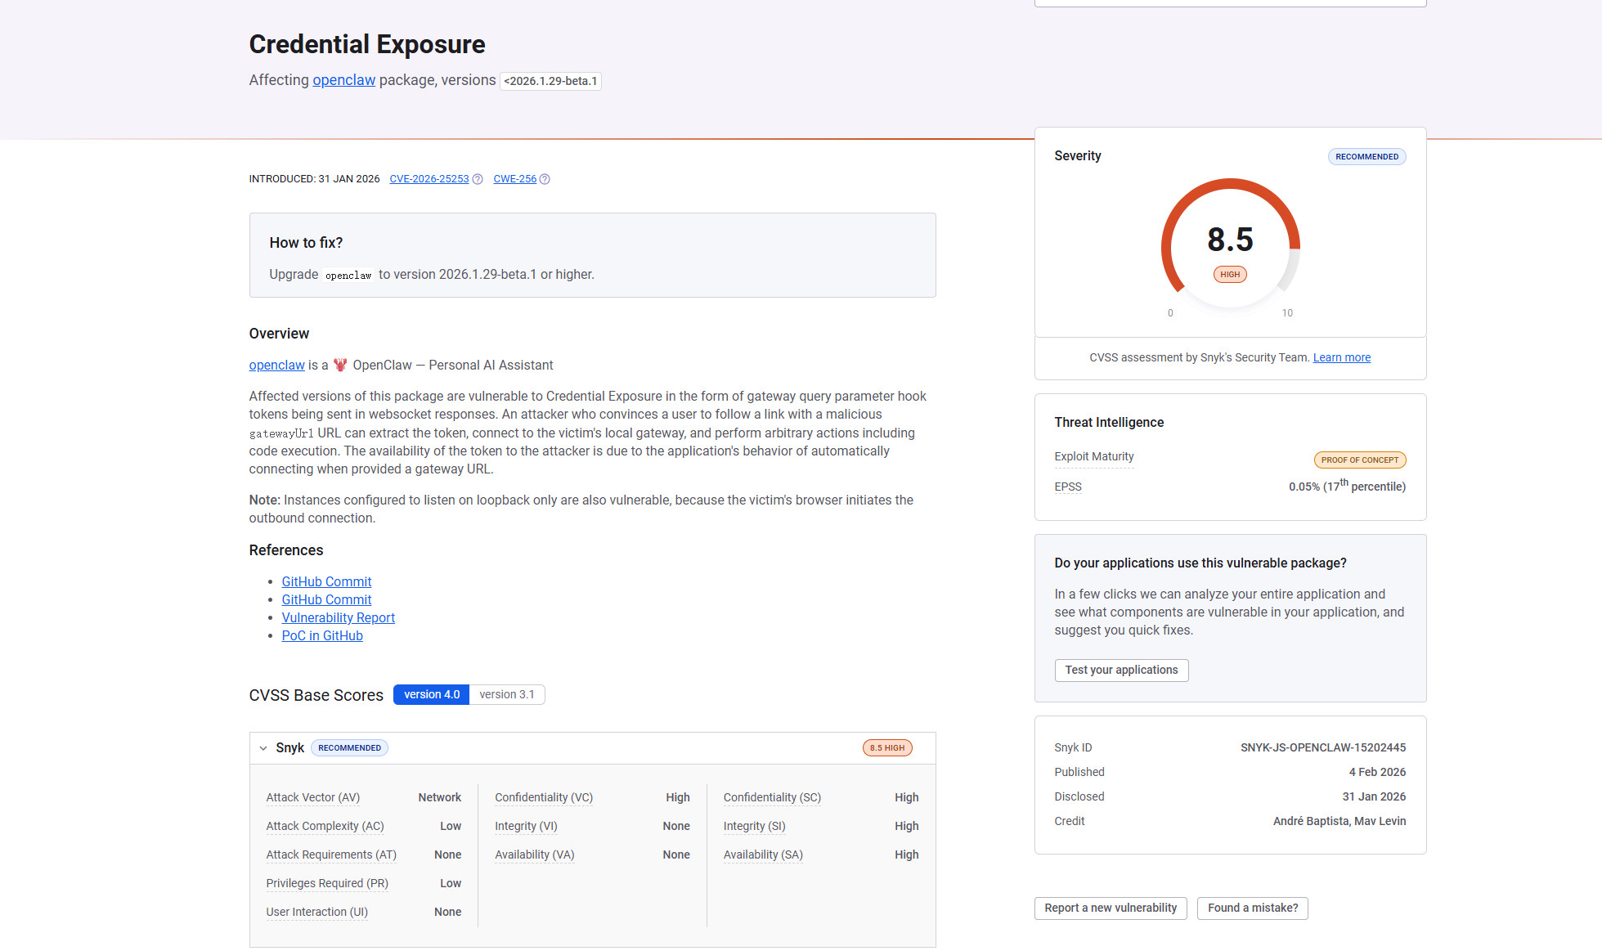Switch to CVSS version 3.1 tab
The image size is (1602, 951).
point(506,694)
